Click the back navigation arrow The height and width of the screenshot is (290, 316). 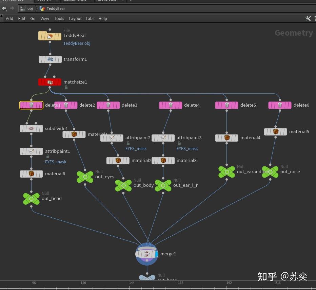pyautogui.click(x=4, y=8)
